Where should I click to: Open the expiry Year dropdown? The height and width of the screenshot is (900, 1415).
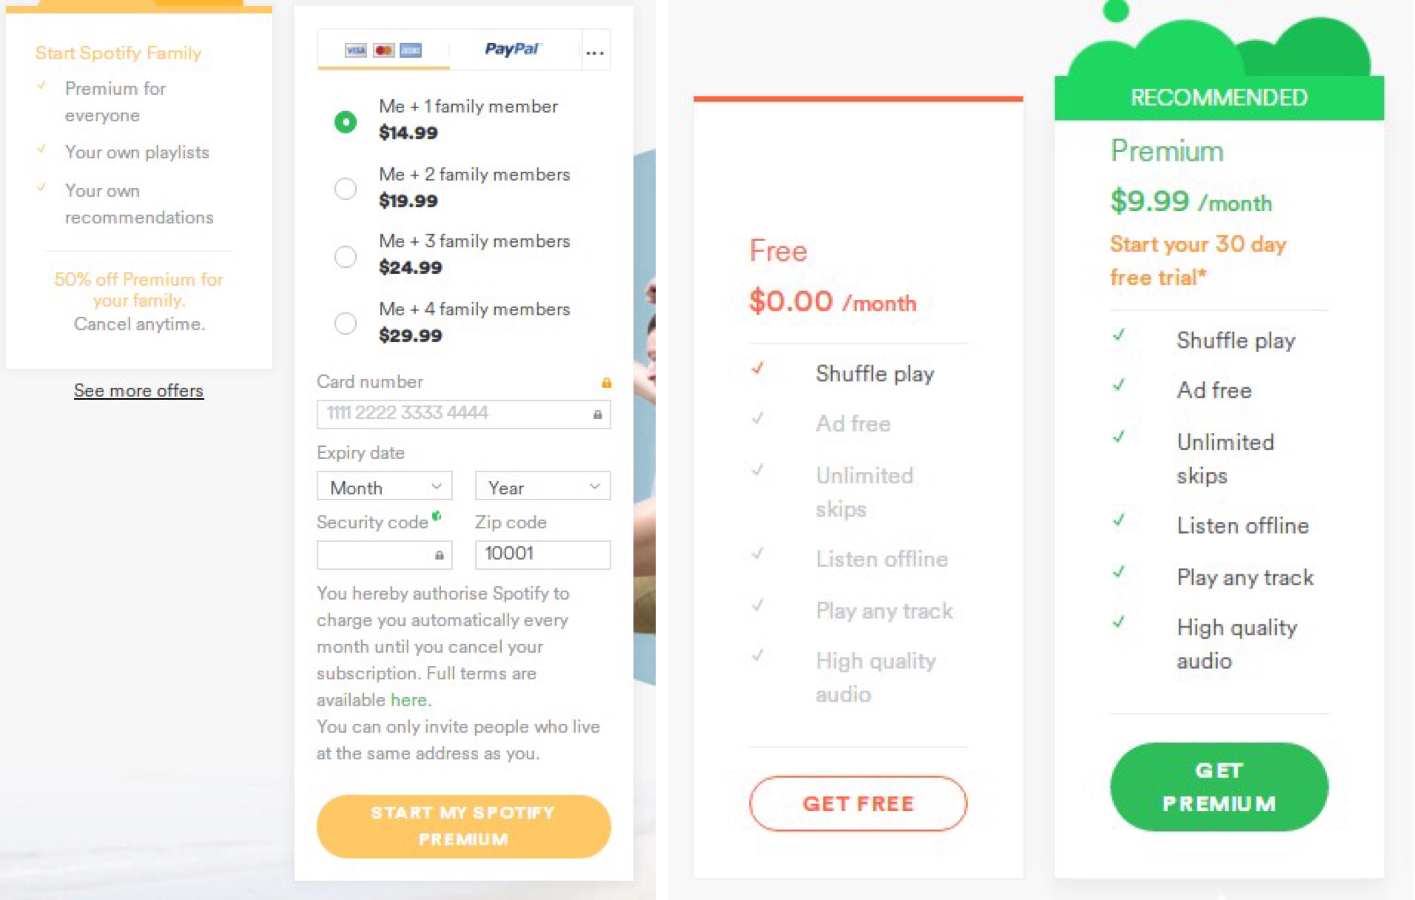pos(542,487)
